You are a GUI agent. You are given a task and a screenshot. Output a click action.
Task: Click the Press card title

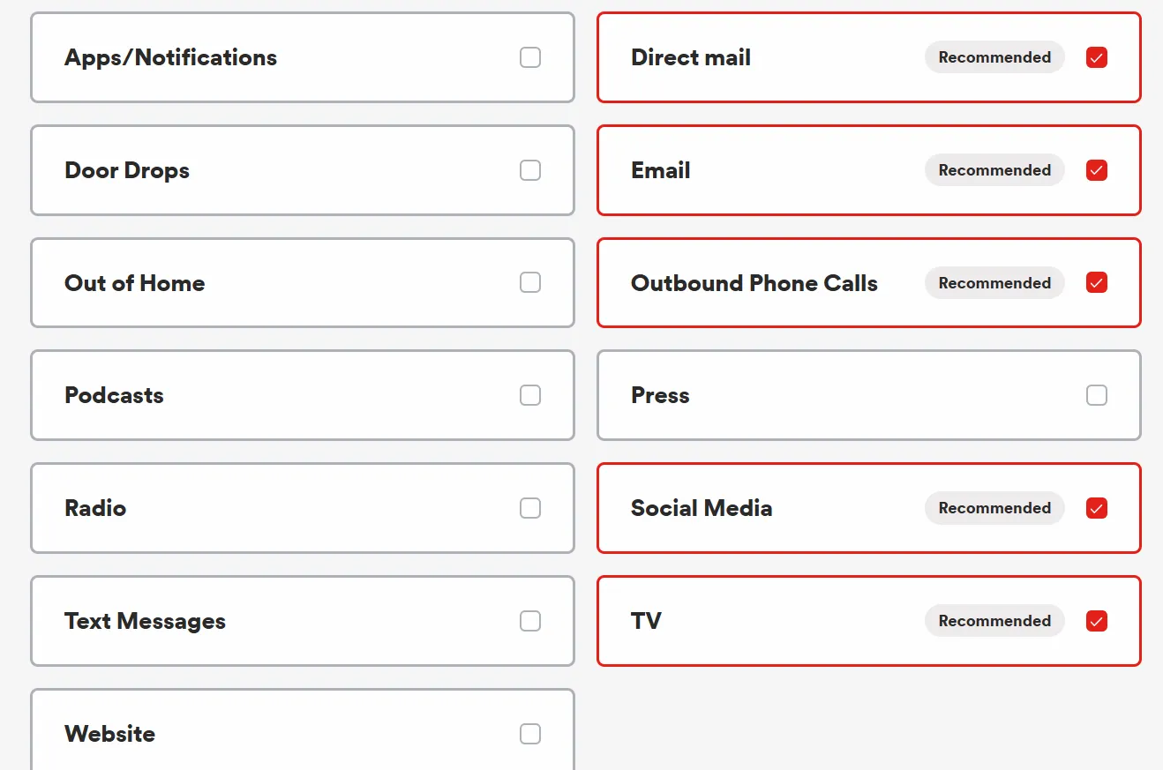click(x=660, y=395)
